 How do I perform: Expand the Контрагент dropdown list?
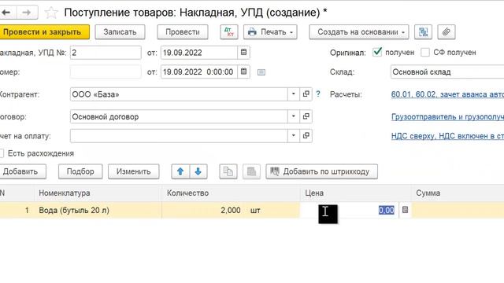294,94
